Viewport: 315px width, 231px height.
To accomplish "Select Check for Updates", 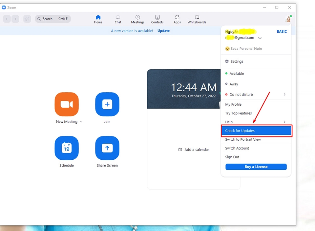I will pyautogui.click(x=256, y=131).
